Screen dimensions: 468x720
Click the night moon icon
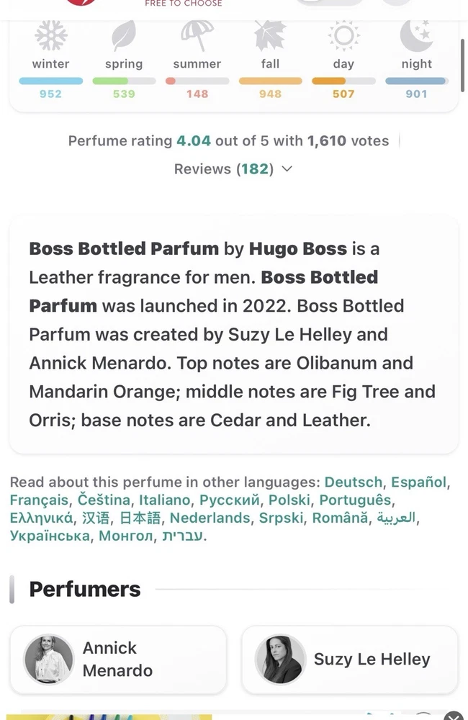pyautogui.click(x=416, y=36)
